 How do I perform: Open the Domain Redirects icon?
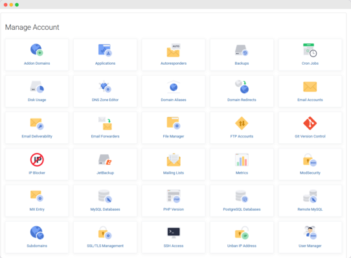tap(242, 86)
